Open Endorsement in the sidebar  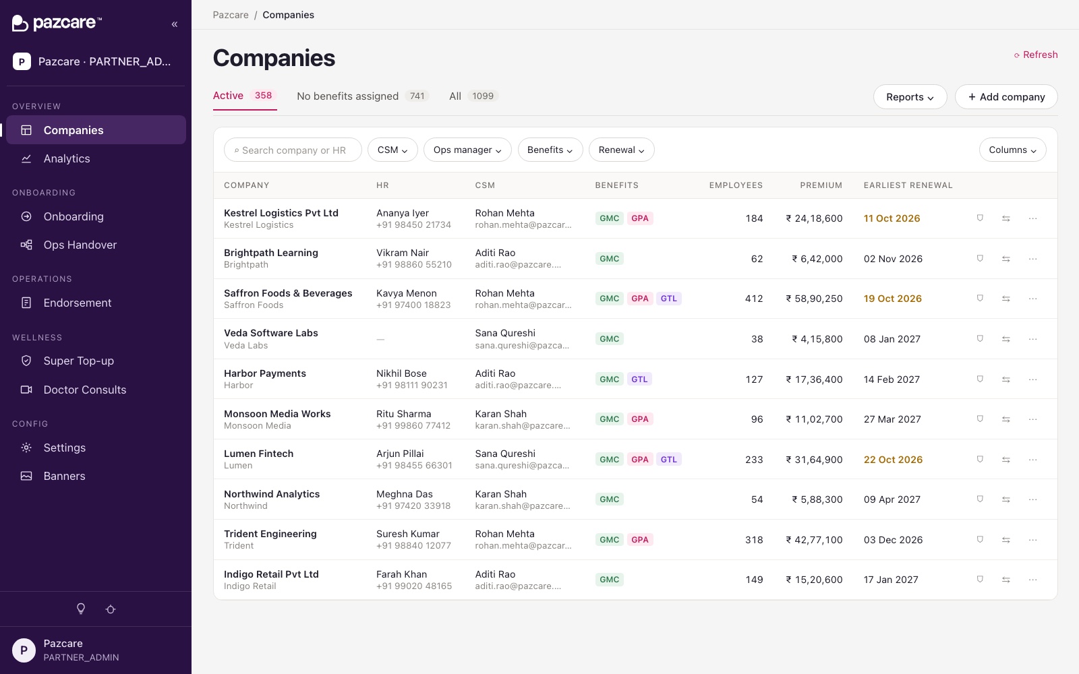click(x=96, y=303)
